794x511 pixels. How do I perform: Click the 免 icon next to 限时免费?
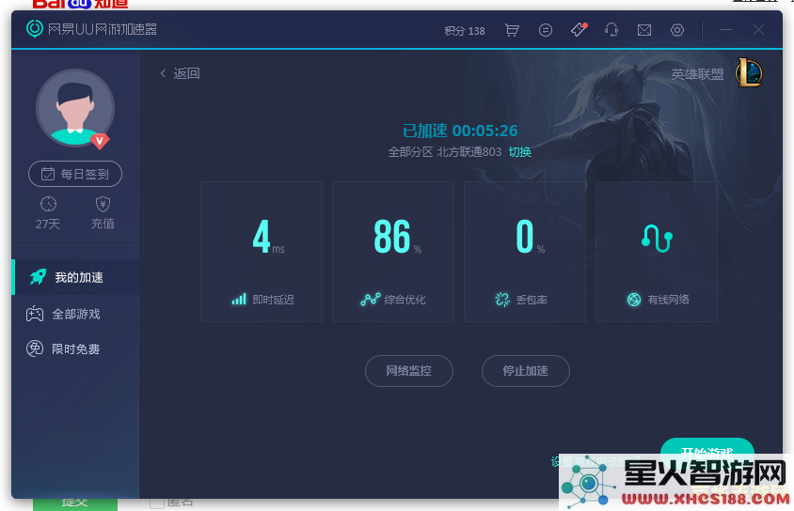click(x=35, y=348)
